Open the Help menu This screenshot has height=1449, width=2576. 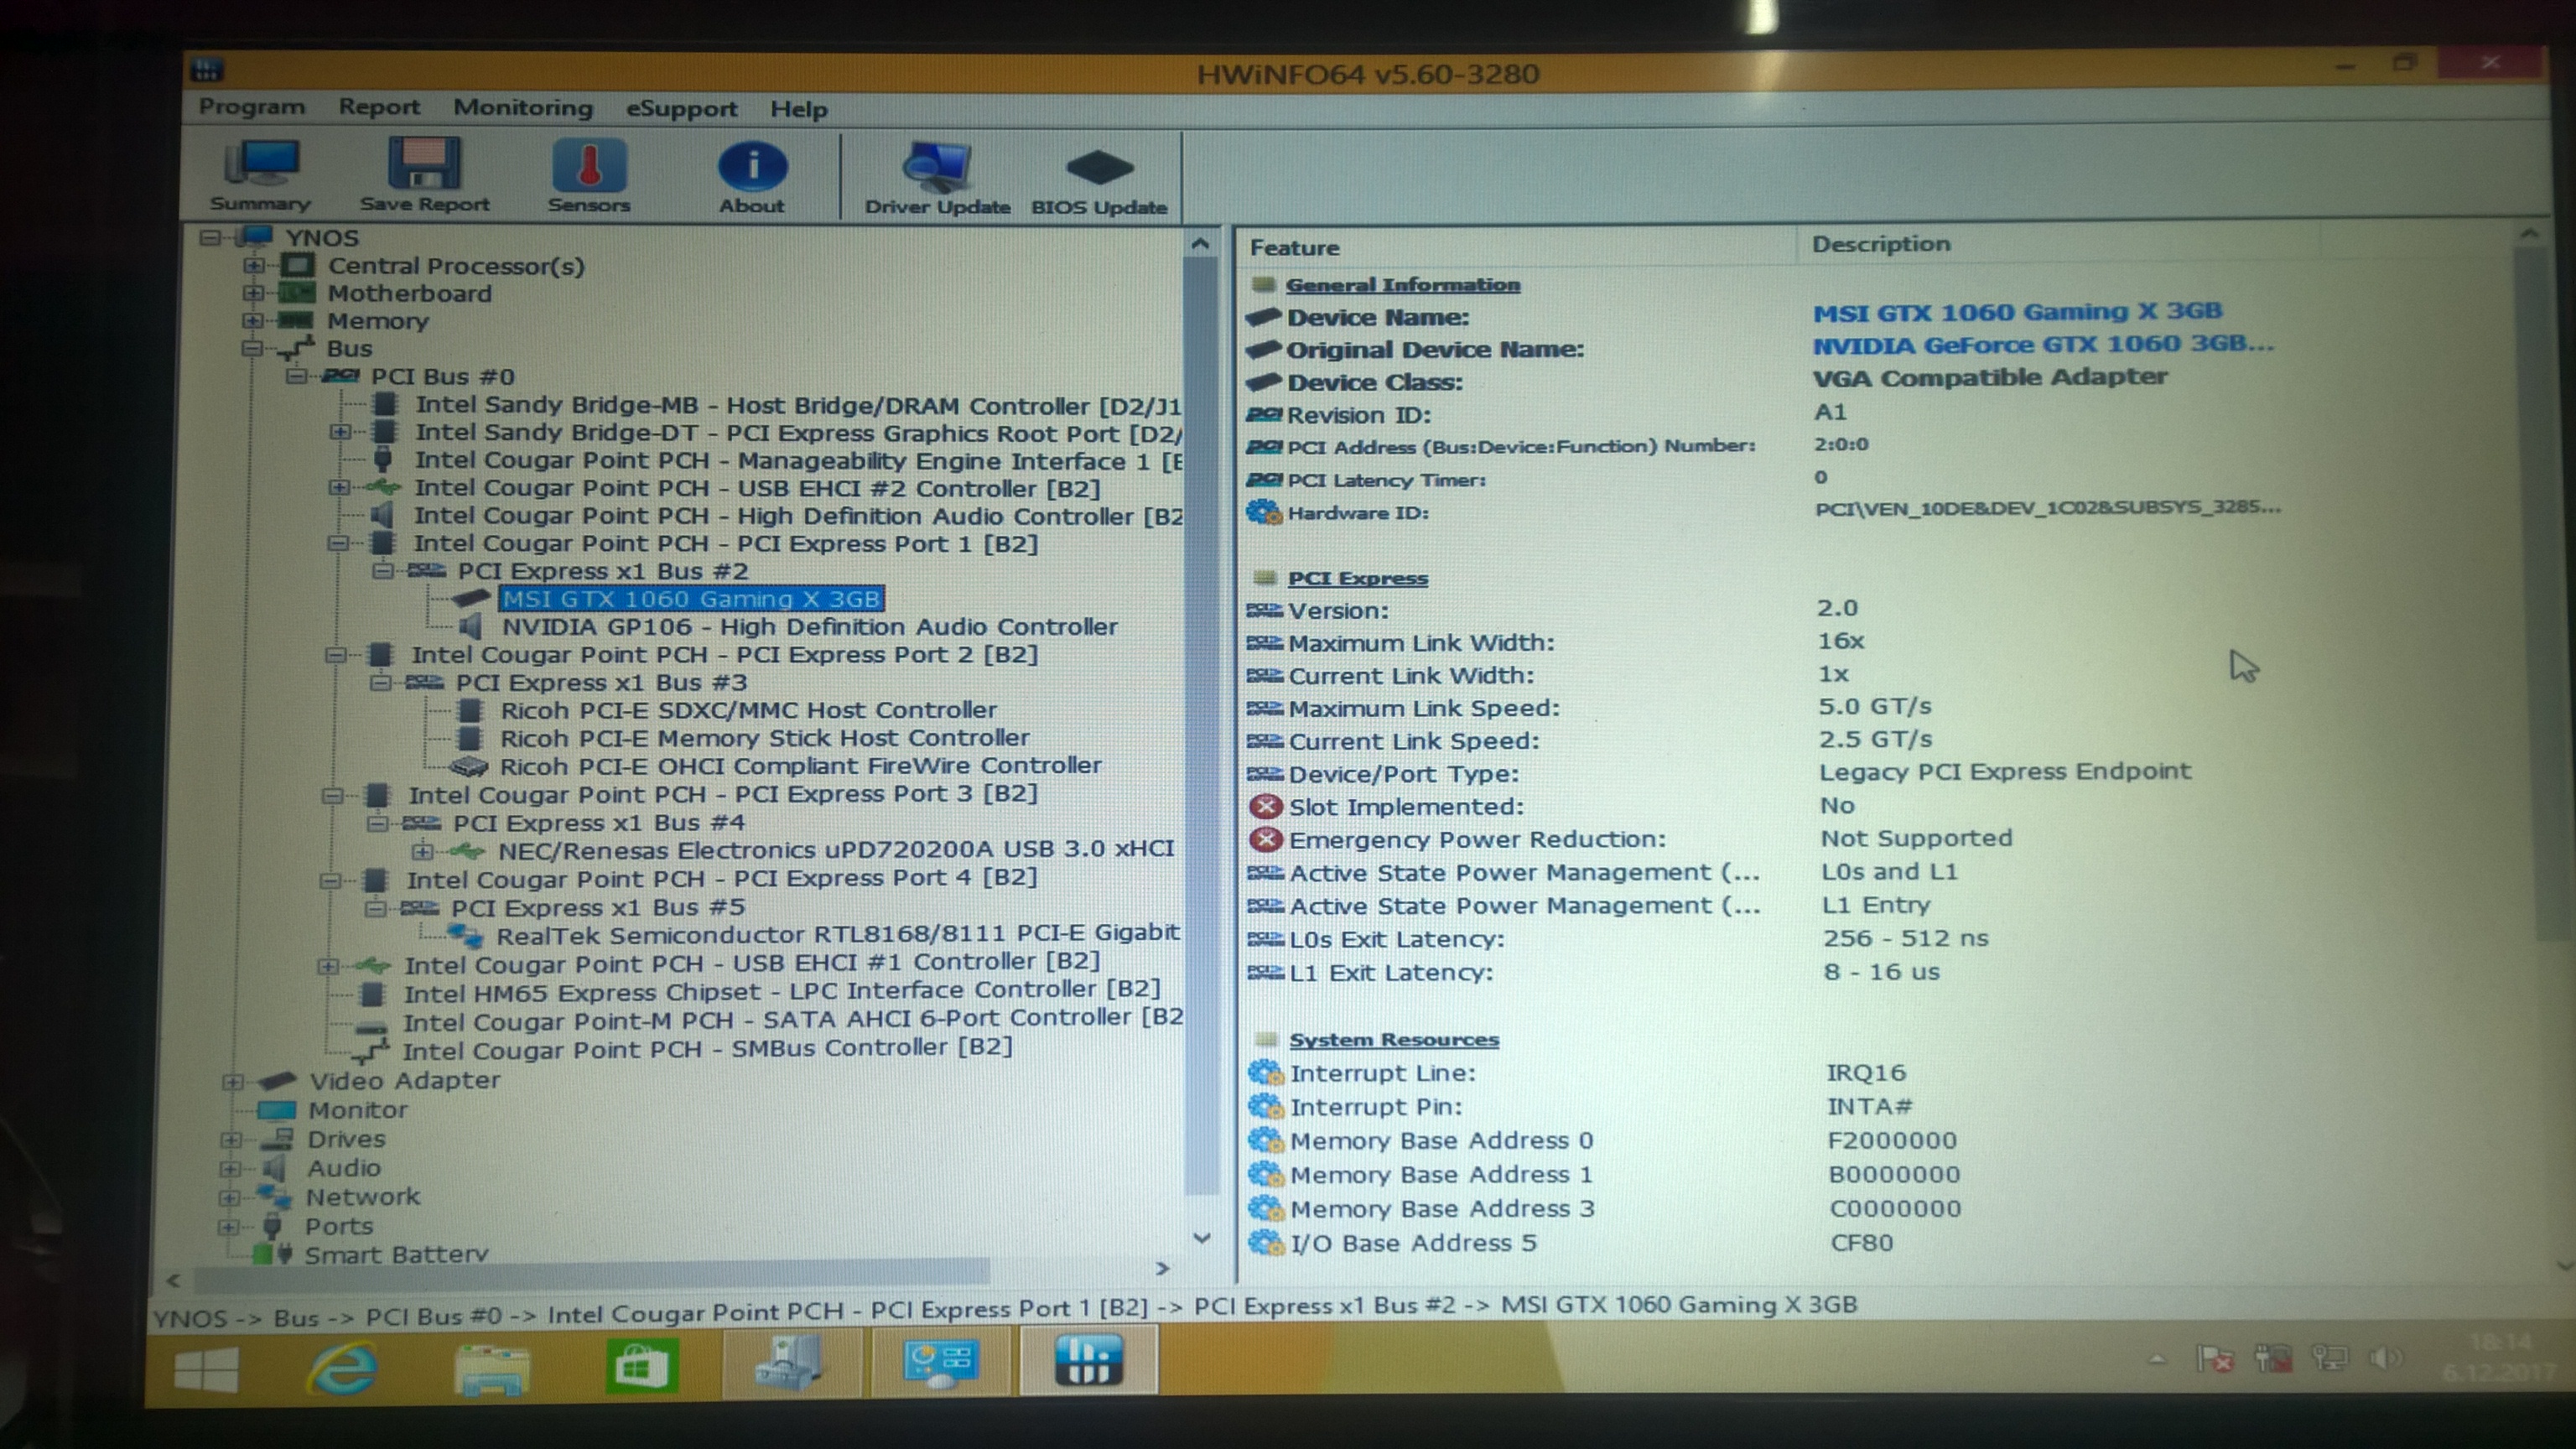(798, 109)
